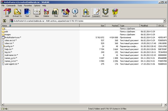Select the parent folder '..' icon
Viewport: 168px width, 111px height.
point(3,29)
